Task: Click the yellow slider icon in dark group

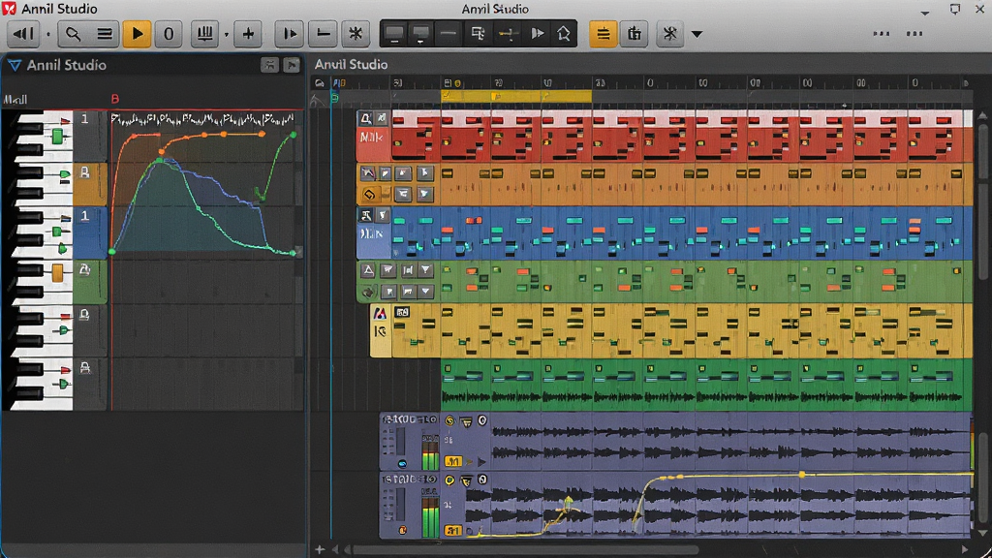Action: 508,34
